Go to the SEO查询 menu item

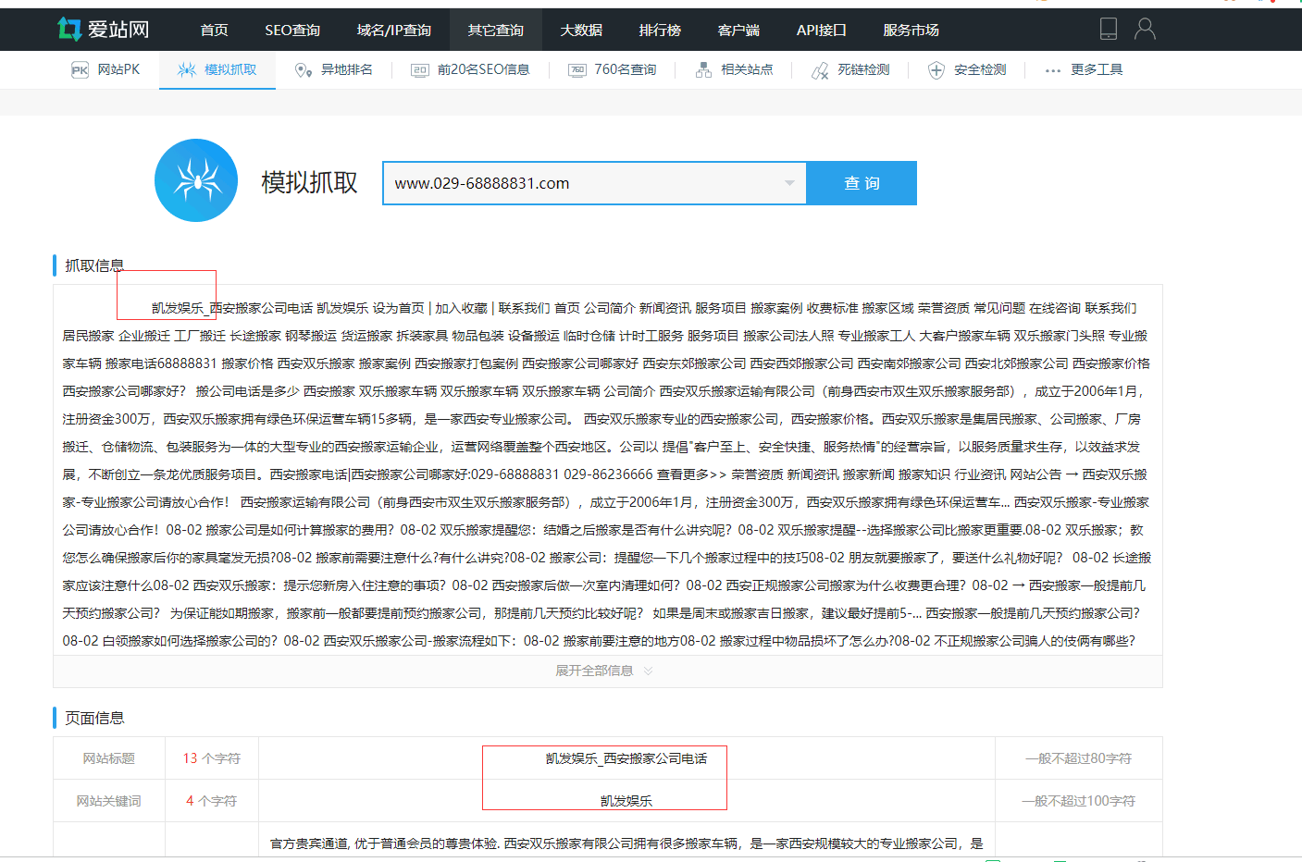(292, 31)
